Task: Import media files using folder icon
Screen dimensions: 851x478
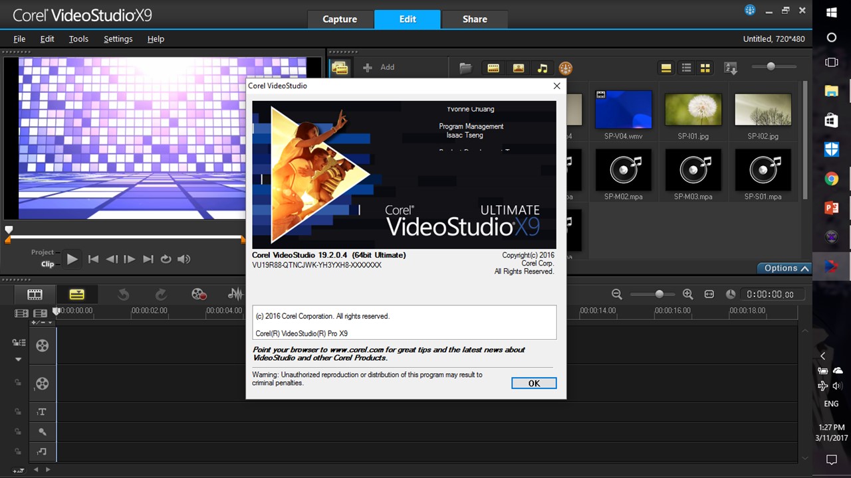Action: pyautogui.click(x=465, y=68)
